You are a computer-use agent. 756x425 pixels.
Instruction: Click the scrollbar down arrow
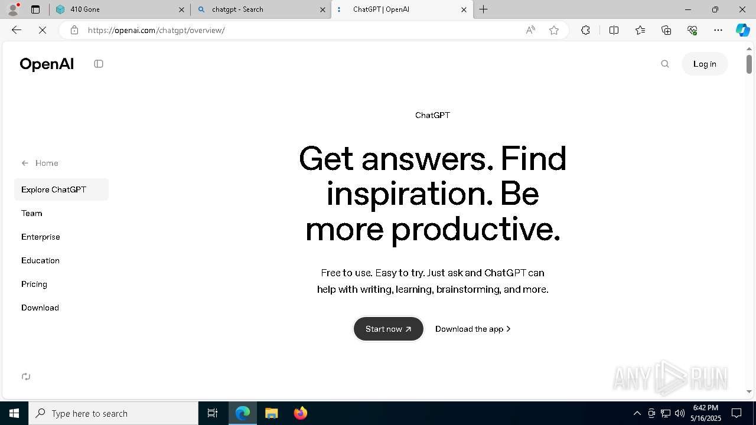[x=749, y=391]
